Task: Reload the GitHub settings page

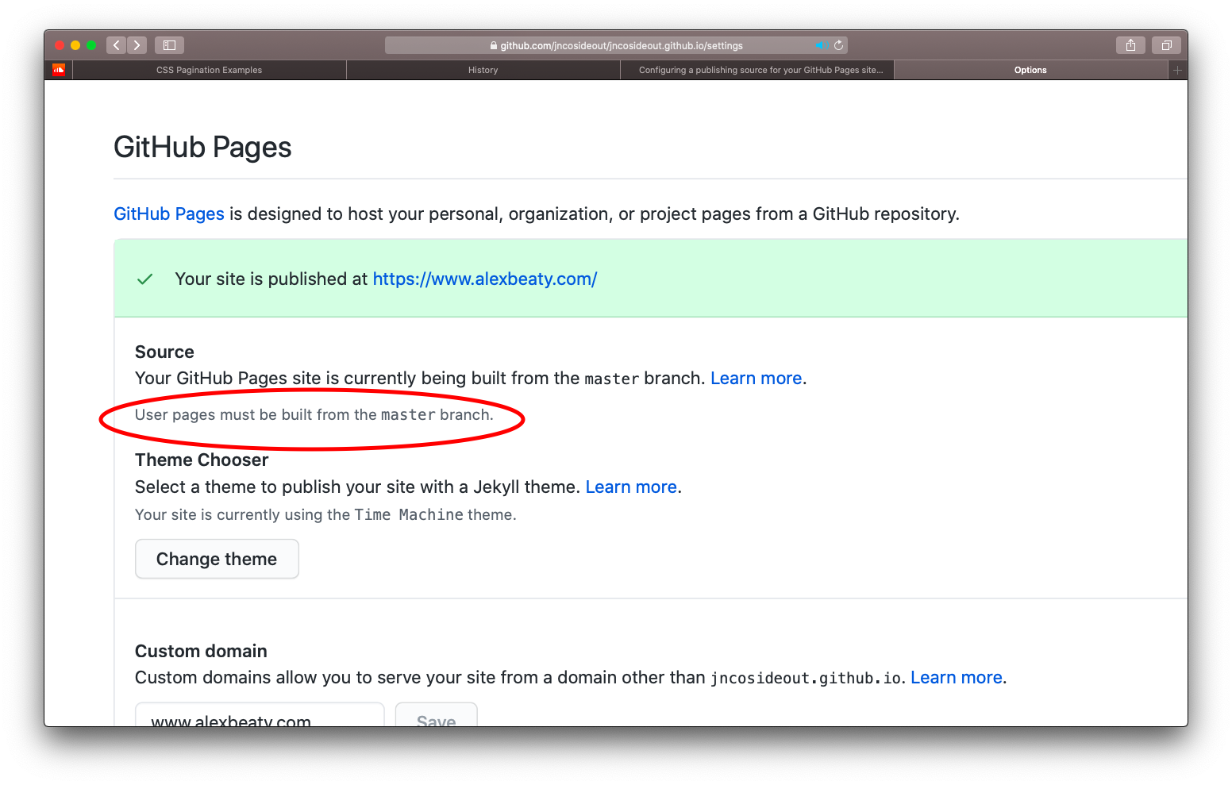Action: [838, 45]
